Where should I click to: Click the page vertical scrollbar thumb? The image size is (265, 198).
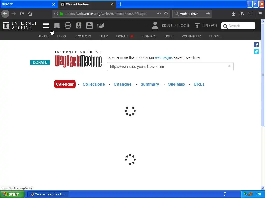(263, 75)
